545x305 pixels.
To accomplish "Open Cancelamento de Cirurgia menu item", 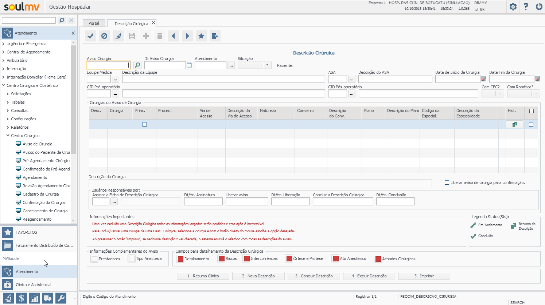I will pos(45,211).
